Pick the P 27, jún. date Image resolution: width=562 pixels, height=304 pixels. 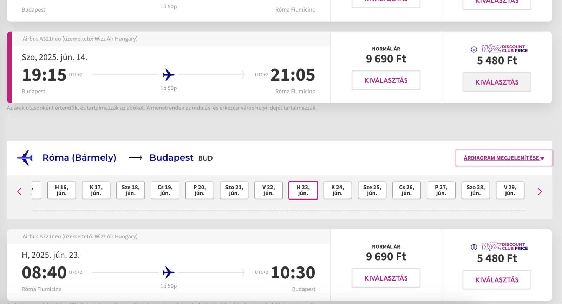point(441,190)
